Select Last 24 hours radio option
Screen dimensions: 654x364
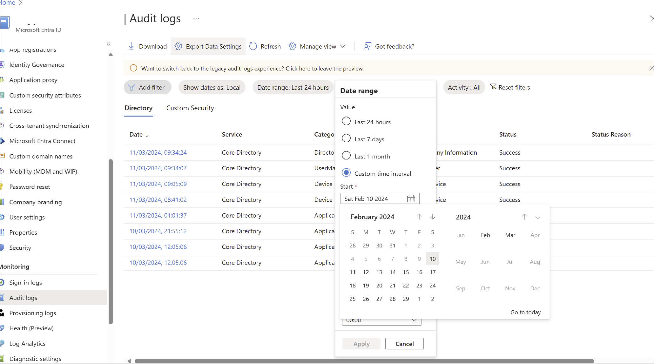point(346,121)
